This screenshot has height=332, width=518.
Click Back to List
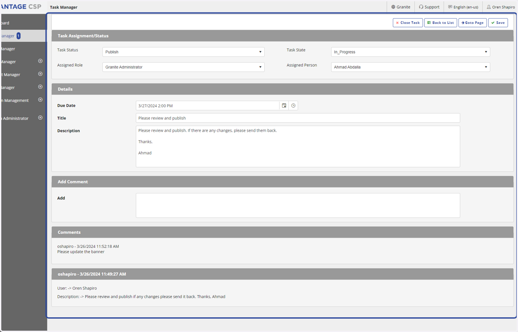tap(441, 22)
